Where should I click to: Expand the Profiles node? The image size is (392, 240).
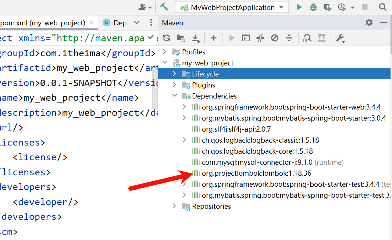[x=164, y=52]
